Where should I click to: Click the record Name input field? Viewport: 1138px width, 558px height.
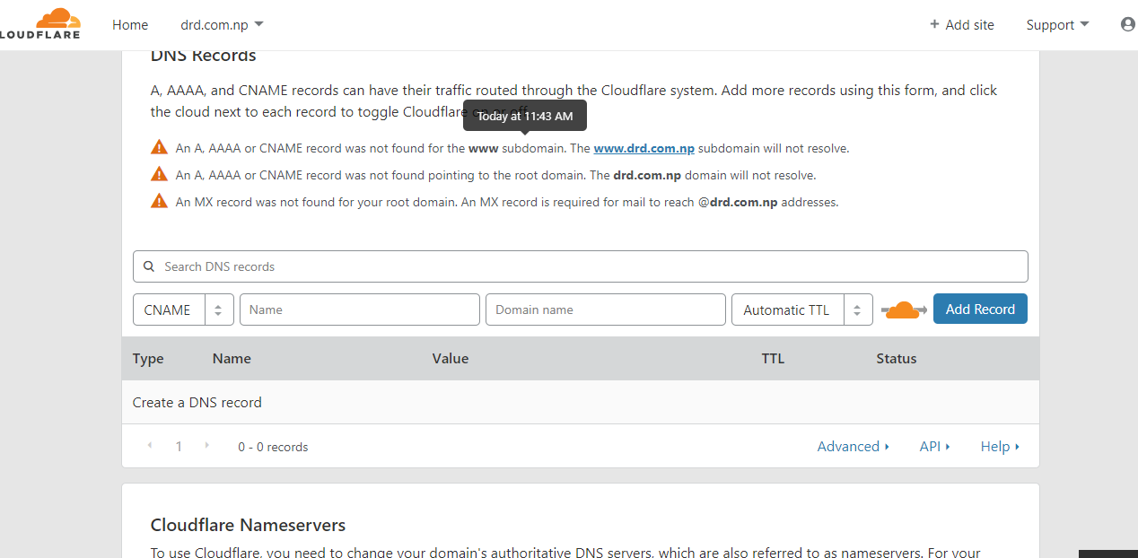(x=360, y=310)
